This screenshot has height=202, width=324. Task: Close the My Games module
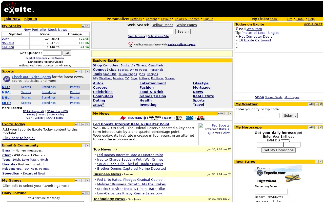pyautogui.click(x=87, y=181)
